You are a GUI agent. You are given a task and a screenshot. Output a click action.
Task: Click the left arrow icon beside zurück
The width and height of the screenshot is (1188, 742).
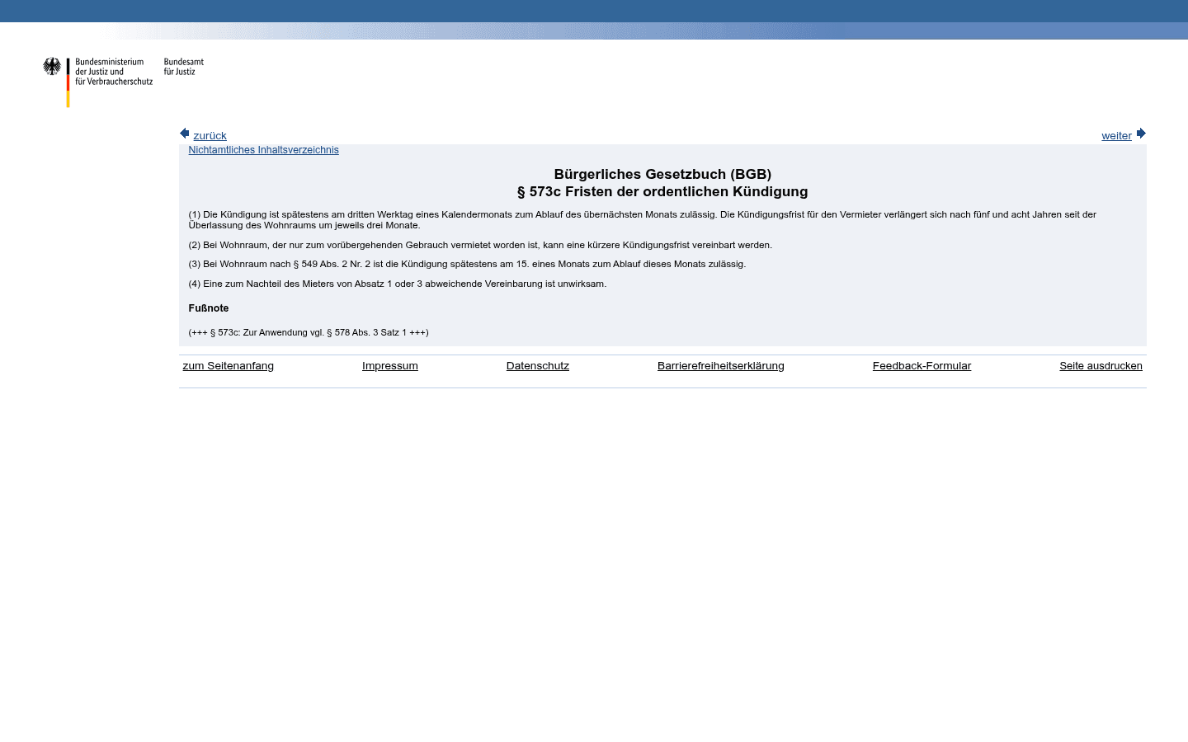point(185,134)
